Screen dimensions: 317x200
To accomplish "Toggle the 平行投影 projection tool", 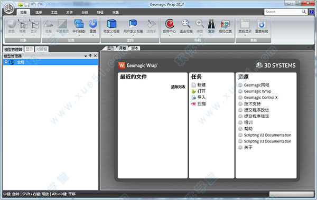I will tap(79, 26).
